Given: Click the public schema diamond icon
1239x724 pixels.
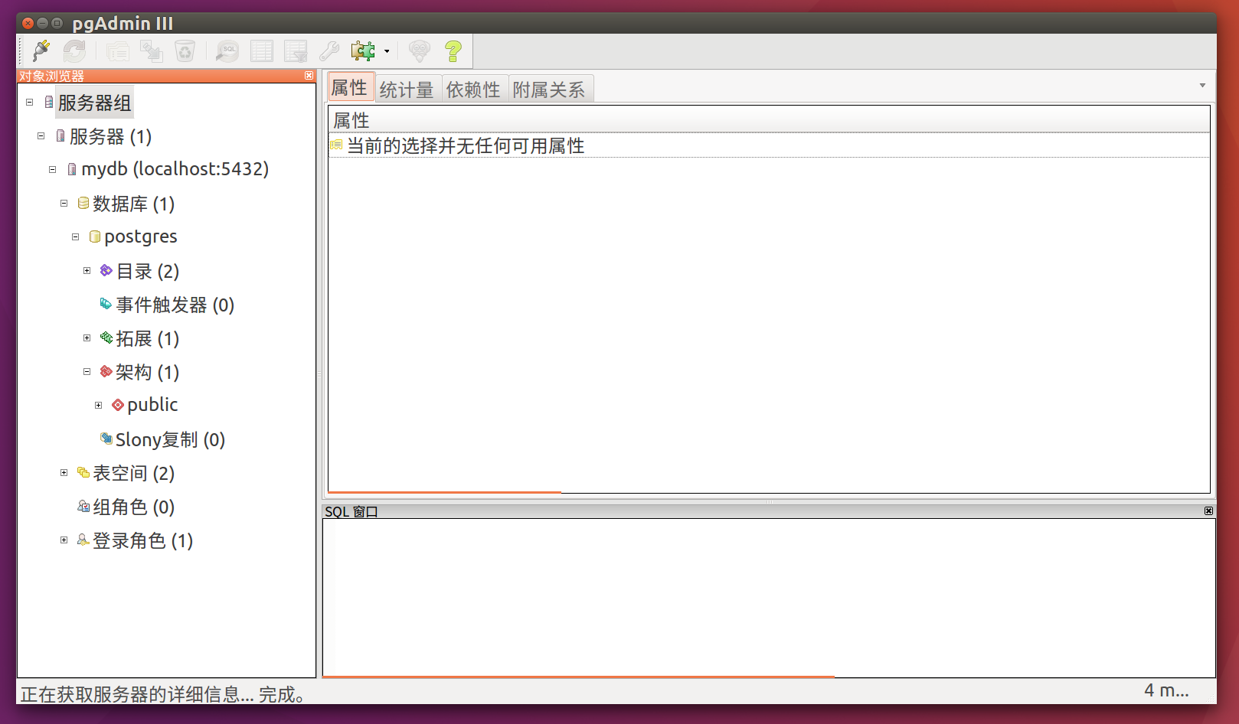Looking at the screenshot, I should [118, 405].
